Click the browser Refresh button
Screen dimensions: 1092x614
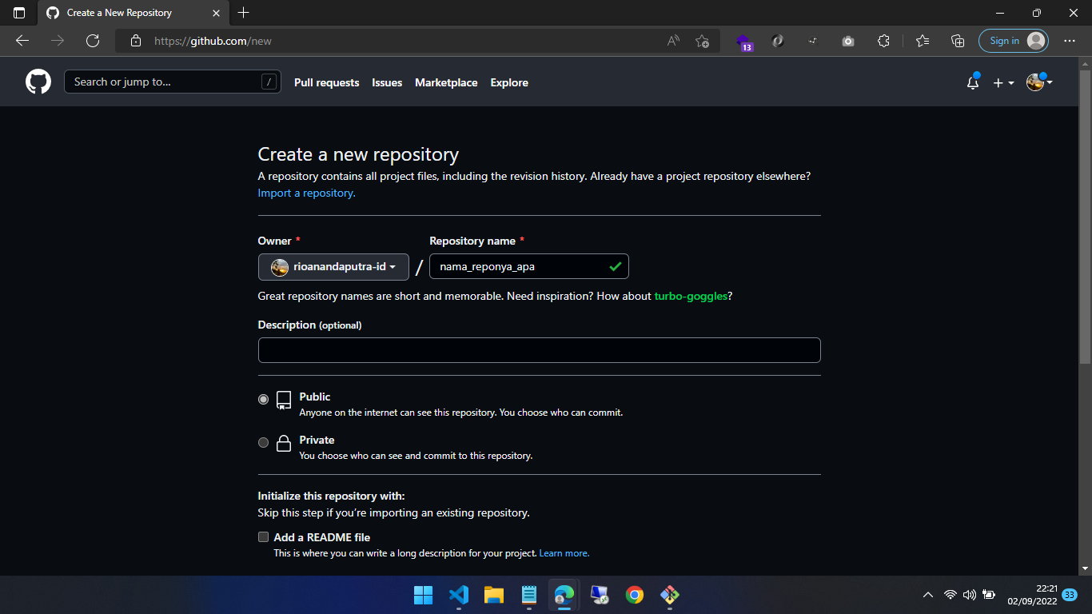coord(93,41)
